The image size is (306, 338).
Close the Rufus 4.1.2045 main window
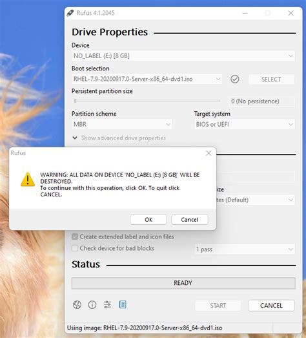291,13
